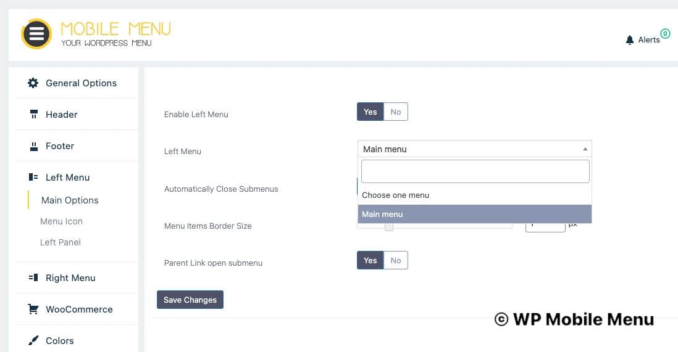Select Menu Icon submenu item
The image size is (678, 352).
tap(61, 221)
